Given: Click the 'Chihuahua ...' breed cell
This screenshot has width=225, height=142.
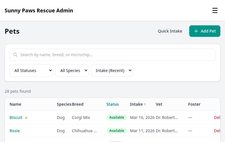Looking at the screenshot, I should click(x=84, y=131).
